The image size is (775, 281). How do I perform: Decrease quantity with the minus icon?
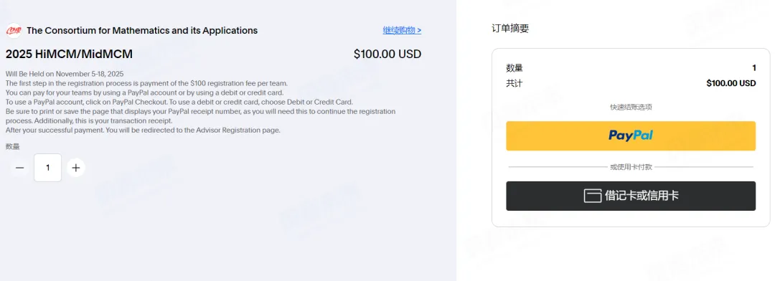coord(20,168)
